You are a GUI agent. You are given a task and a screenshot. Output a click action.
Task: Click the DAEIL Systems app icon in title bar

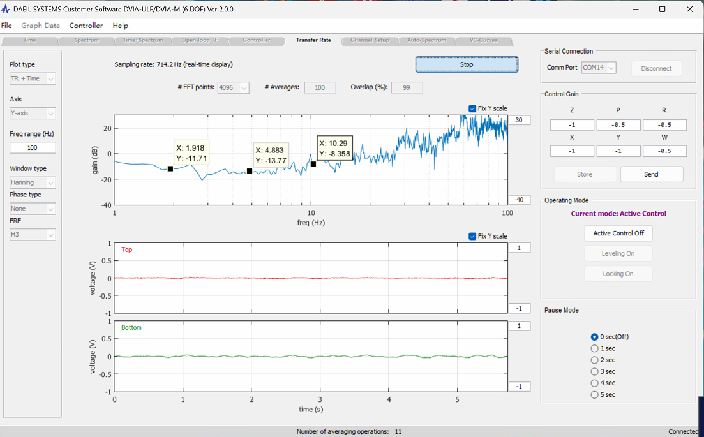point(6,9)
